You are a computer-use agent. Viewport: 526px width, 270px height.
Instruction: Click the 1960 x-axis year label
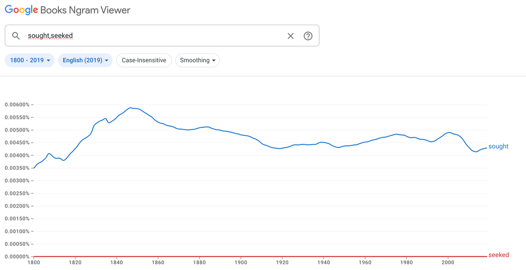[365, 263]
